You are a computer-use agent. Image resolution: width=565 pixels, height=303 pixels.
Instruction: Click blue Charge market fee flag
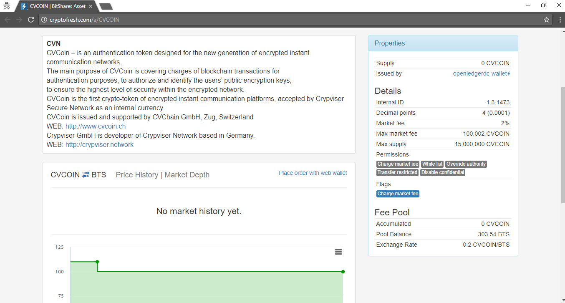[x=398, y=194]
